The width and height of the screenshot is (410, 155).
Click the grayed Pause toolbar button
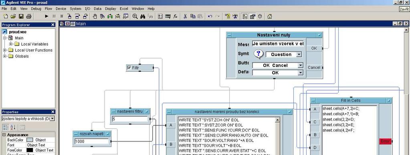tap(54, 16)
